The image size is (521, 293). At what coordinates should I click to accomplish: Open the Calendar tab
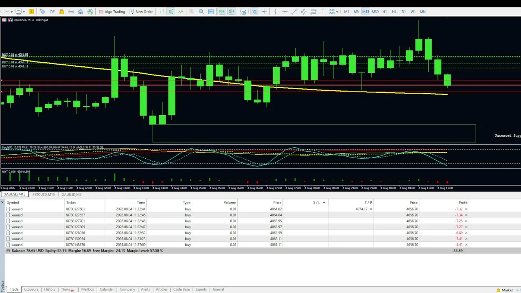pos(107,289)
